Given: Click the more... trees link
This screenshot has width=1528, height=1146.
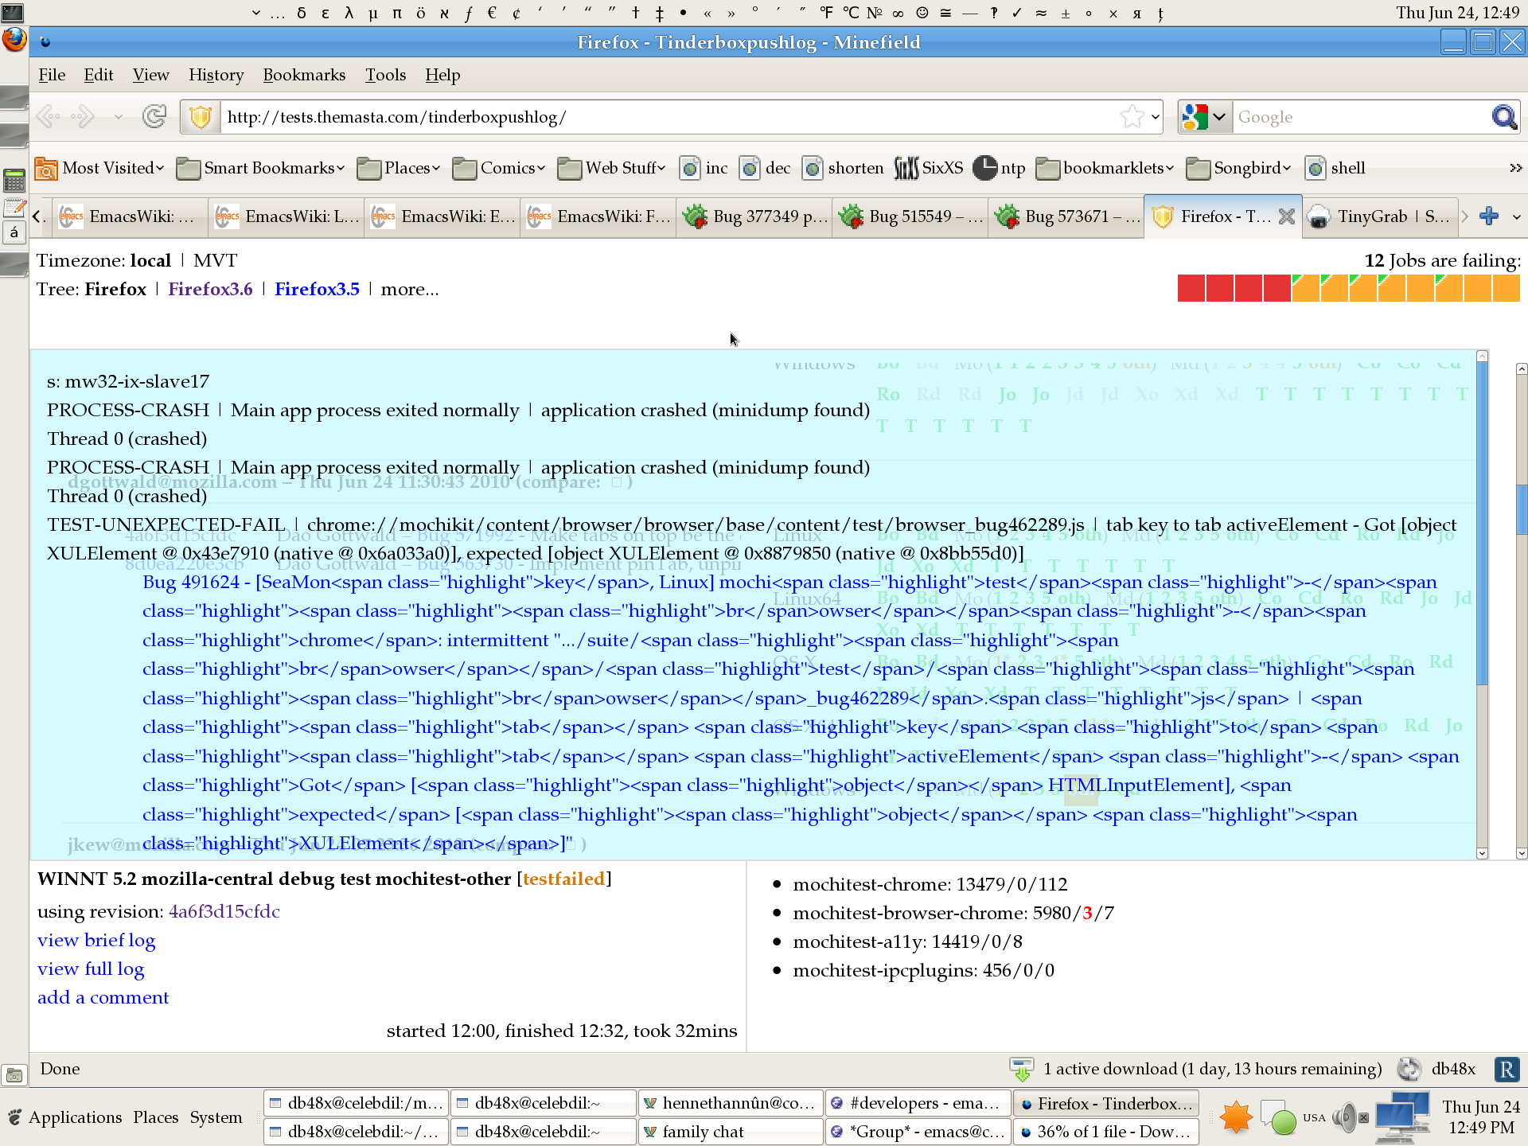Looking at the screenshot, I should tap(410, 289).
